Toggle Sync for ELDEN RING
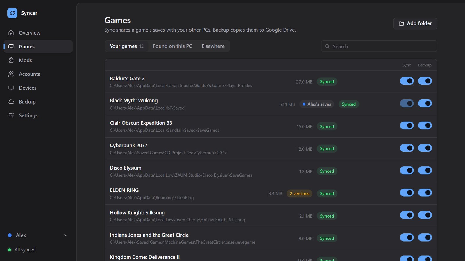The width and height of the screenshot is (465, 261). 407,193
